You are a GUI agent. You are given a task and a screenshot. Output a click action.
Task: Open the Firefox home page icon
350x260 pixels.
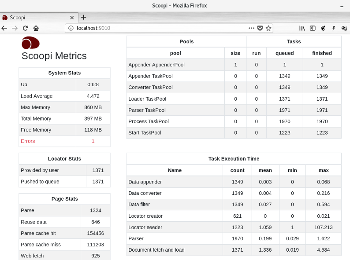point(36,28)
